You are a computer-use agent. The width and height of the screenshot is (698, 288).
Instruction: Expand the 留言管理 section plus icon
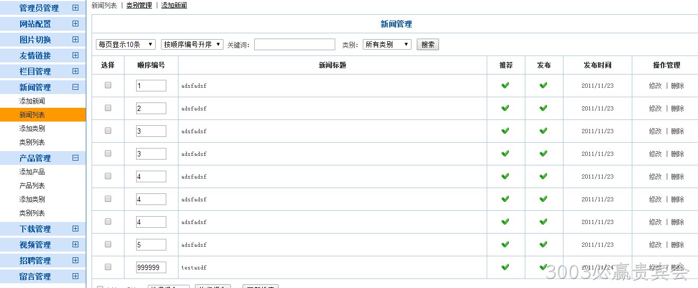pos(75,276)
